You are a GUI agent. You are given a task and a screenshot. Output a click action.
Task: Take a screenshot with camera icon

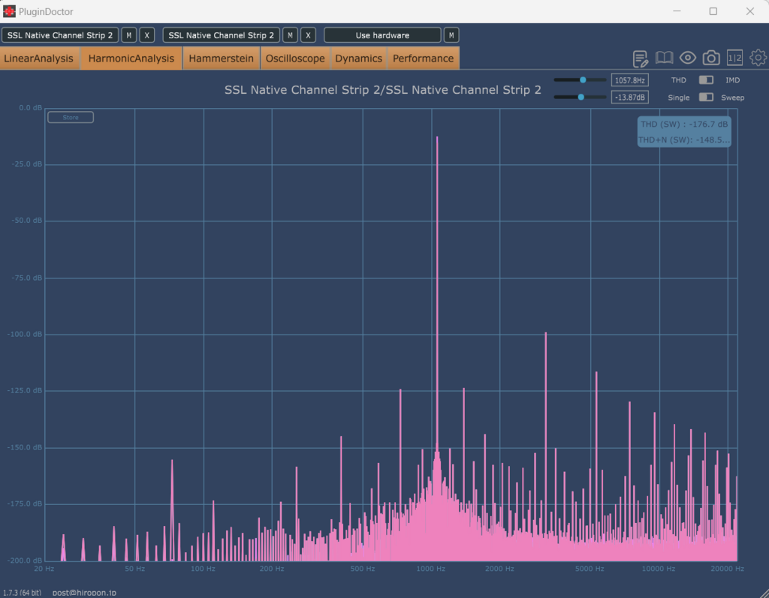click(x=711, y=58)
